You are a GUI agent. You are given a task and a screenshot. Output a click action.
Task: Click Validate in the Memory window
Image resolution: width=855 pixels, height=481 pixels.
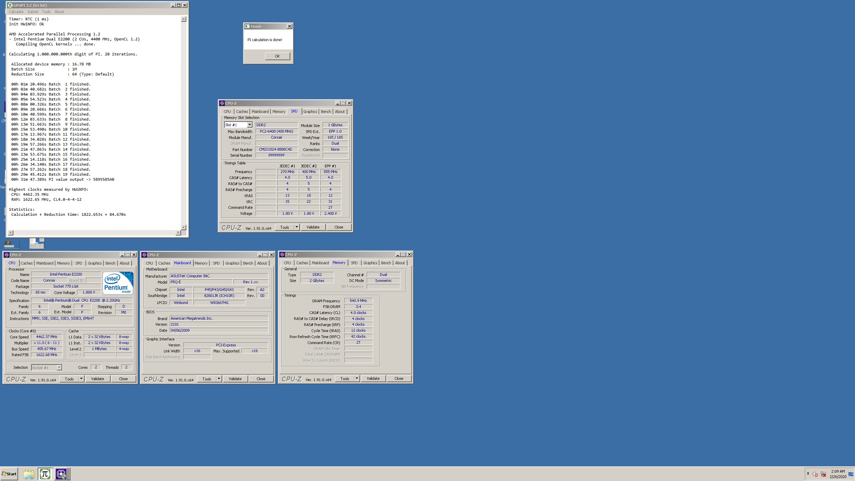click(x=373, y=378)
